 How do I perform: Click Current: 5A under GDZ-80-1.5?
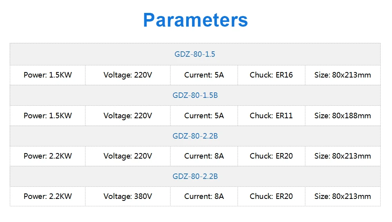click(204, 75)
